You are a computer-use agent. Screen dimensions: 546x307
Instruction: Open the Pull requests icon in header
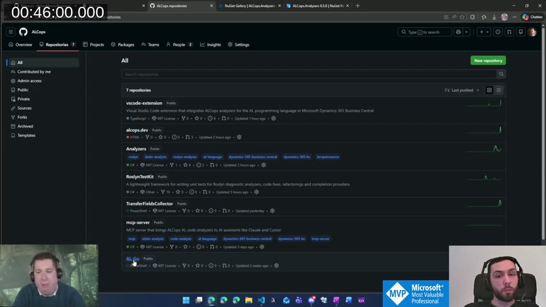[509, 32]
